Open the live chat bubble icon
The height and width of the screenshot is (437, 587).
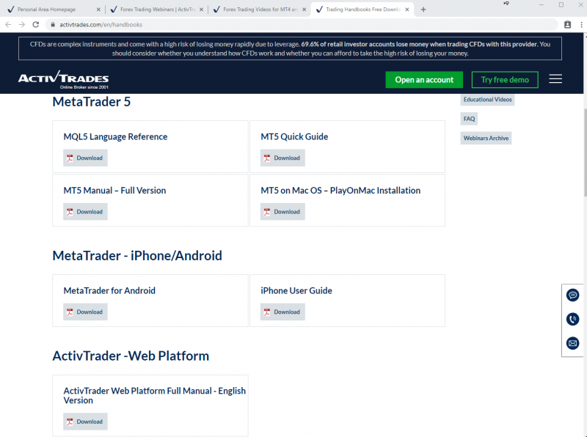[572, 295]
